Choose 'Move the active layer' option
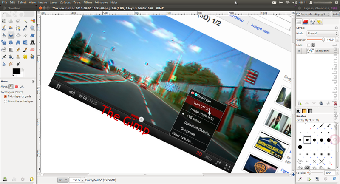The width and height of the screenshot is (340, 184). point(18,102)
